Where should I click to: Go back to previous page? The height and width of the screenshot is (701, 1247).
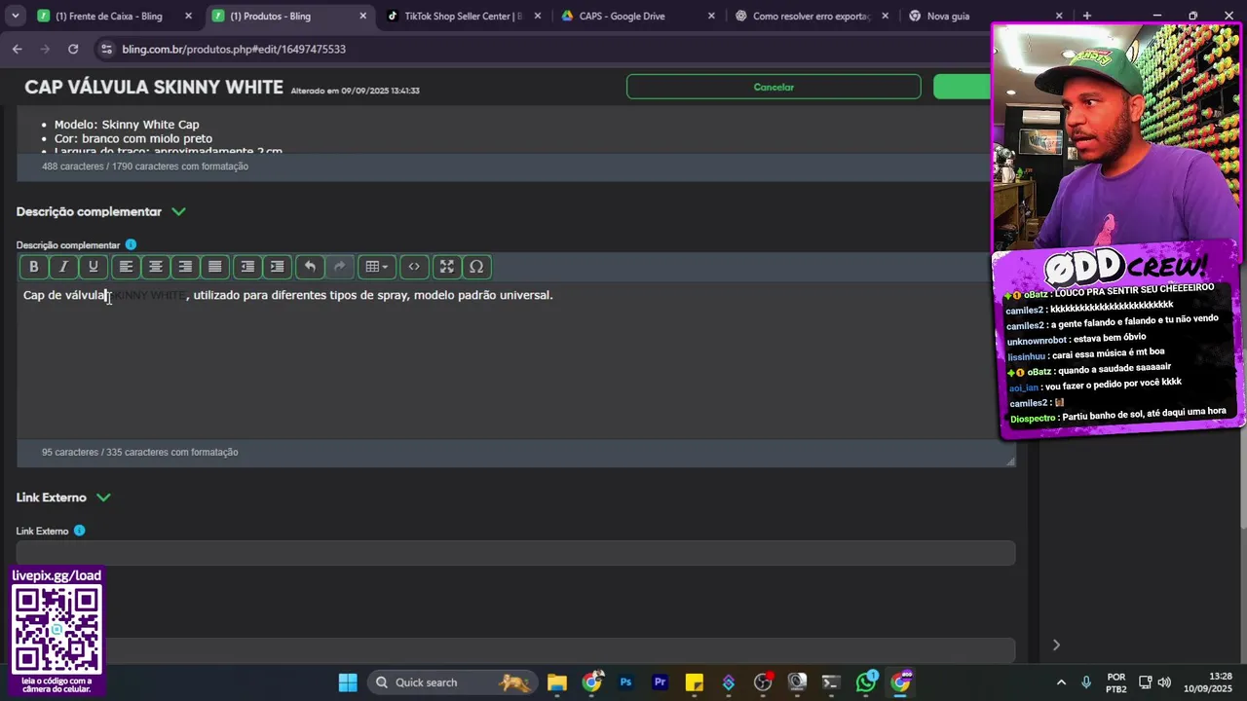pyautogui.click(x=17, y=49)
